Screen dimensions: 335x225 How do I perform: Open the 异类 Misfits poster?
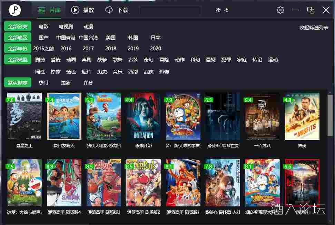point(302,116)
